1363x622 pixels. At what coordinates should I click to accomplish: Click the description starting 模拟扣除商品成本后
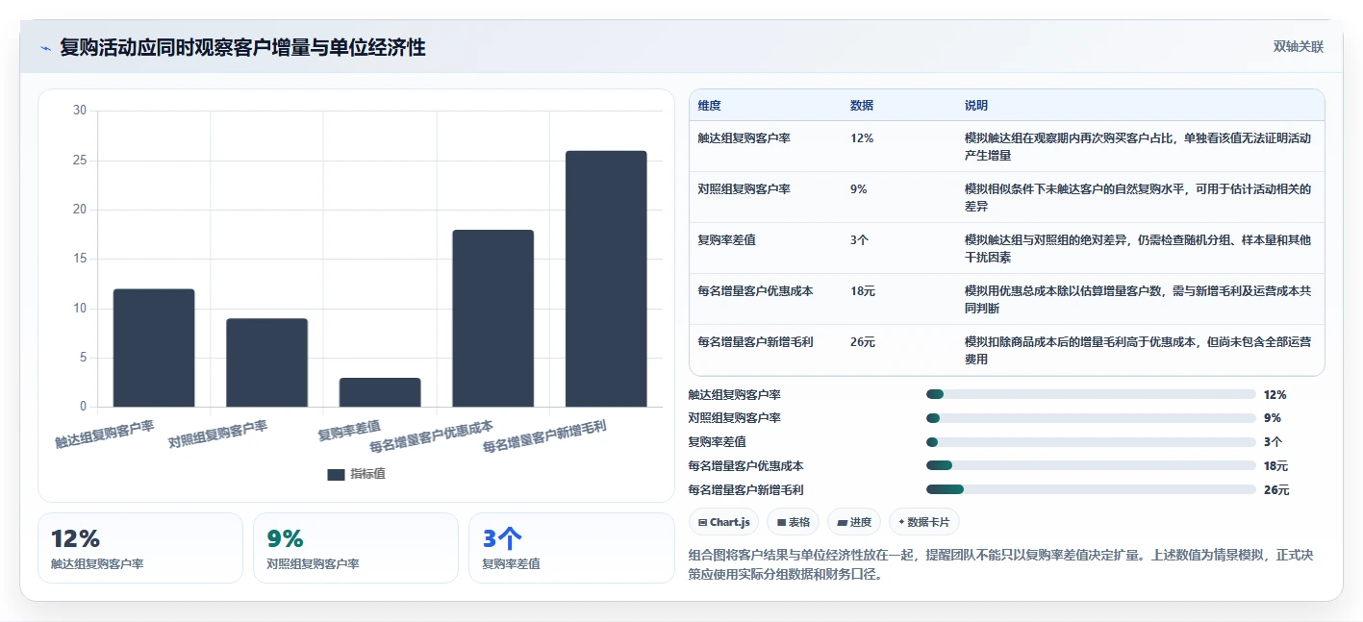pyautogui.click(x=1138, y=350)
